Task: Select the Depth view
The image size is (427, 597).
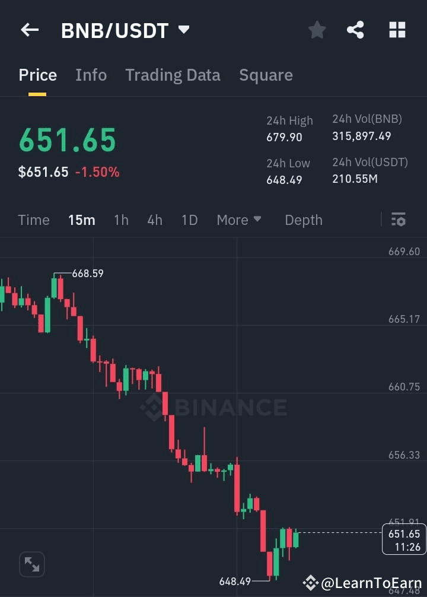Action: pyautogui.click(x=304, y=220)
